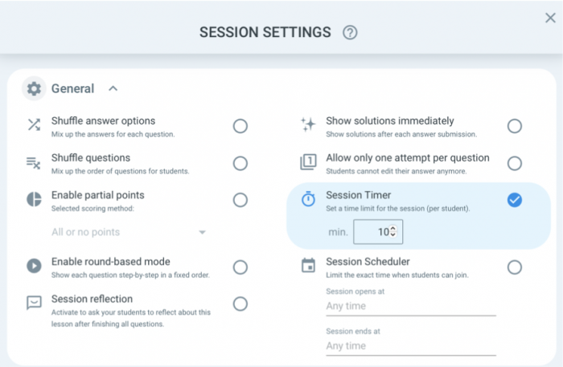Click the shuffle answer options crossed-arrows icon
Screen dimensions: 563x367
pyautogui.click(x=34, y=124)
